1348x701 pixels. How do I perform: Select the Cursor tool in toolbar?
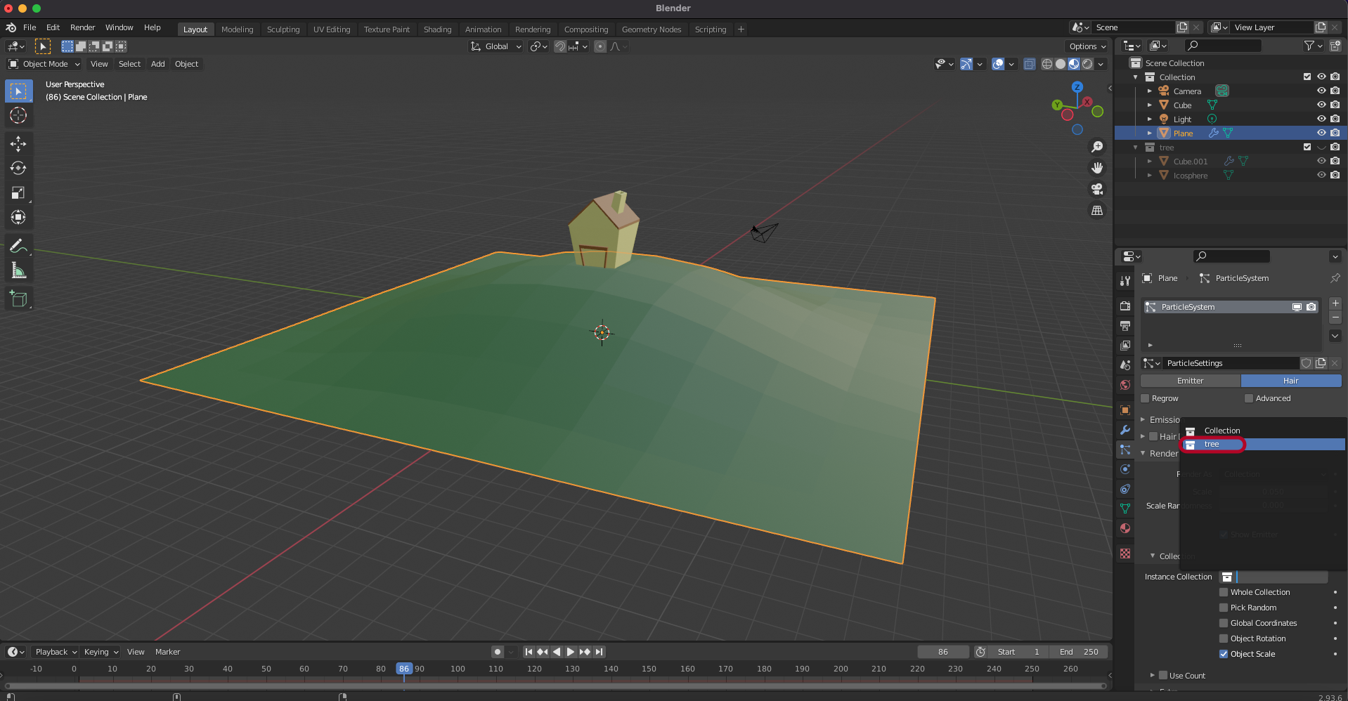[18, 115]
